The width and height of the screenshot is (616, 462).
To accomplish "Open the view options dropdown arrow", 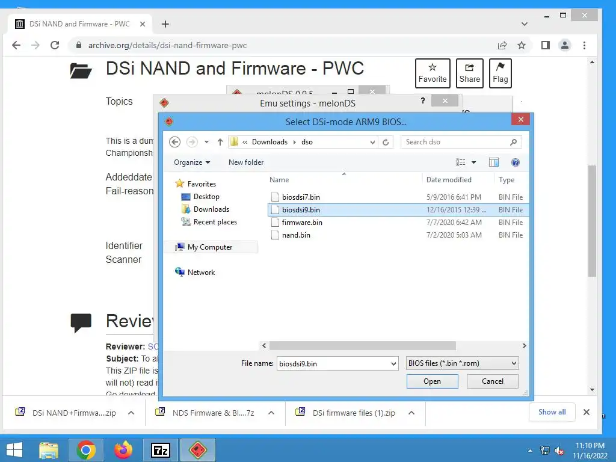I will (x=474, y=162).
